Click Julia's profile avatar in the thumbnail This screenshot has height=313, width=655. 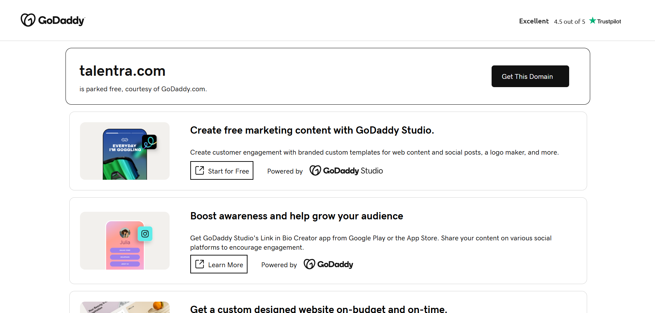tap(125, 233)
